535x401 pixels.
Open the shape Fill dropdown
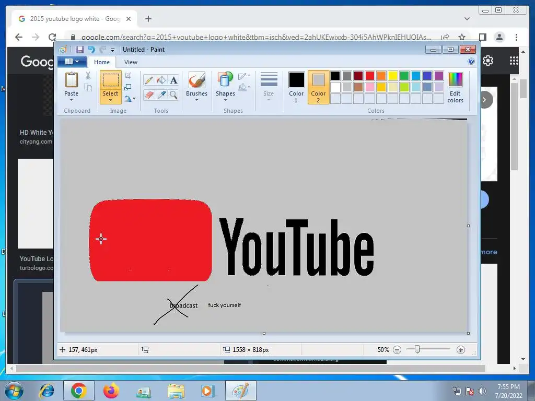pos(244,88)
